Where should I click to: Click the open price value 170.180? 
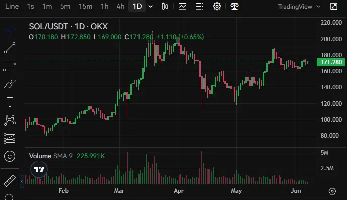pyautogui.click(x=46, y=37)
